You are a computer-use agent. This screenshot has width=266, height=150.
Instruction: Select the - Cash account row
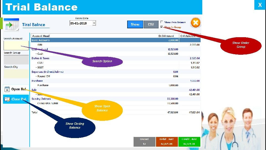pyautogui.click(x=116, y=54)
